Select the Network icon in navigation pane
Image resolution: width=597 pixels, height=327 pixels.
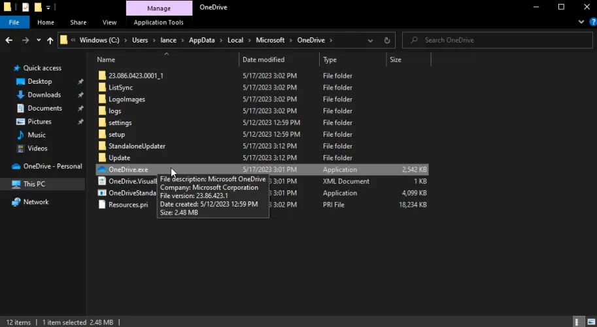tap(16, 202)
